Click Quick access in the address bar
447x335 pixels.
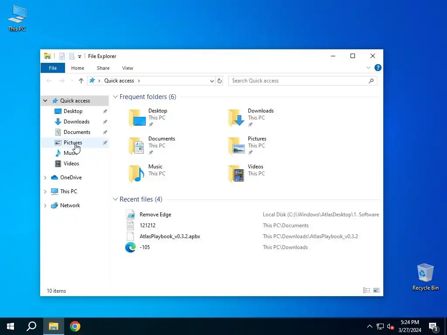pyautogui.click(x=119, y=81)
